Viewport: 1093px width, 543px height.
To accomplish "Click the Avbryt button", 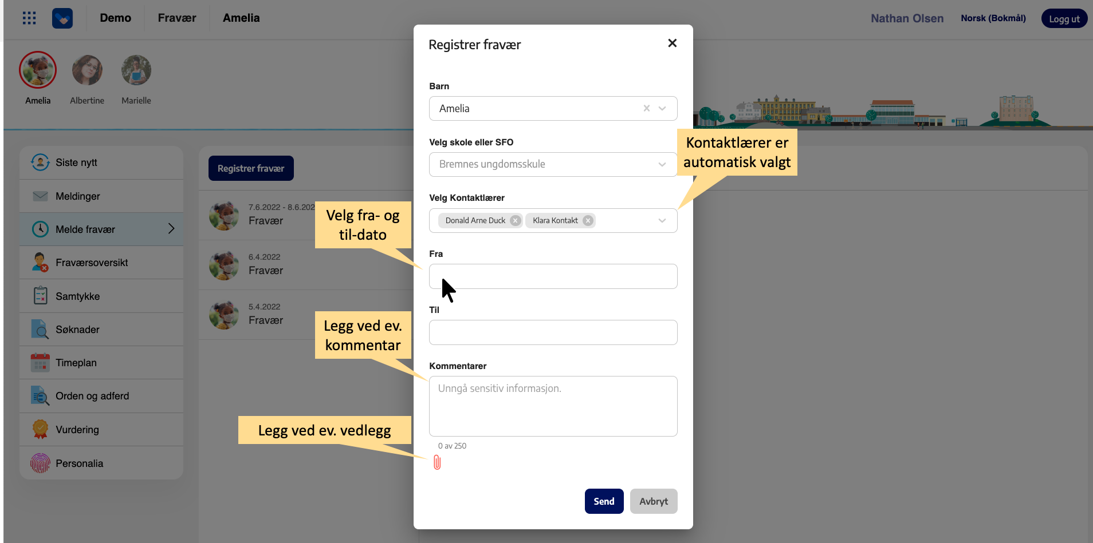I will tap(654, 501).
